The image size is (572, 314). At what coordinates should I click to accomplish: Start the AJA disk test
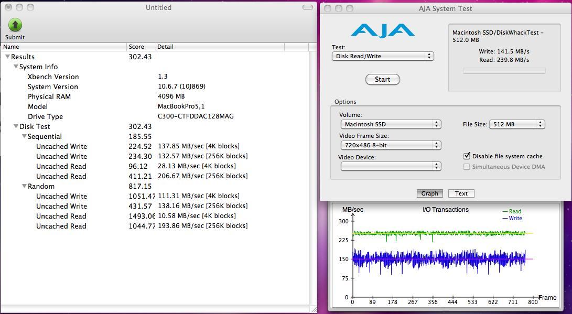(383, 80)
